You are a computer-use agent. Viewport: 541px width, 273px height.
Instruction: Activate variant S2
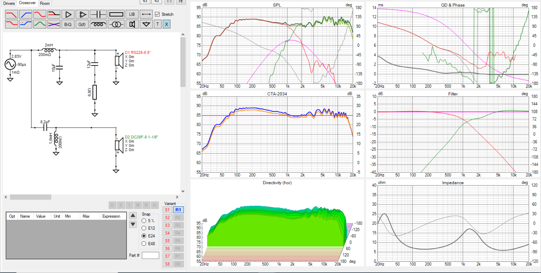[167, 217]
